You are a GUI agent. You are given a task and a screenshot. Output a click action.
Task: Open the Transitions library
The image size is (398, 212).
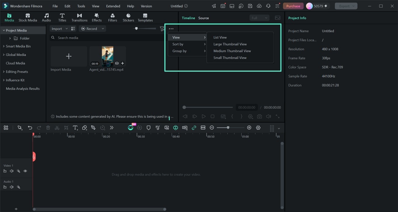(79, 18)
